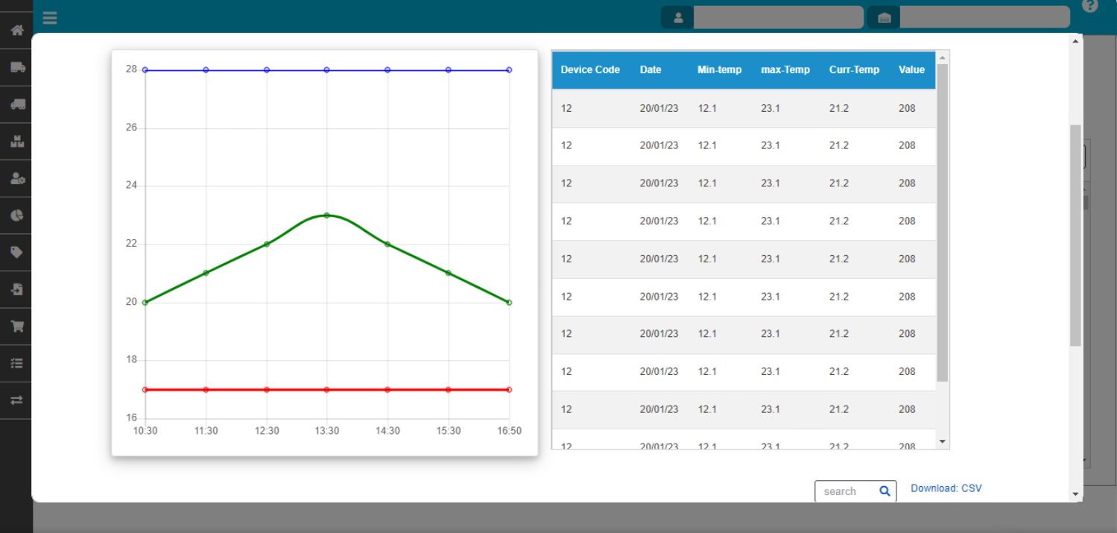Screen dimensions: 1117x533
Task: Click the Device Code column header
Action: (589, 70)
